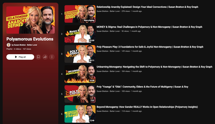Click the '90 views · 1 month ago' text

(x=131, y=31)
